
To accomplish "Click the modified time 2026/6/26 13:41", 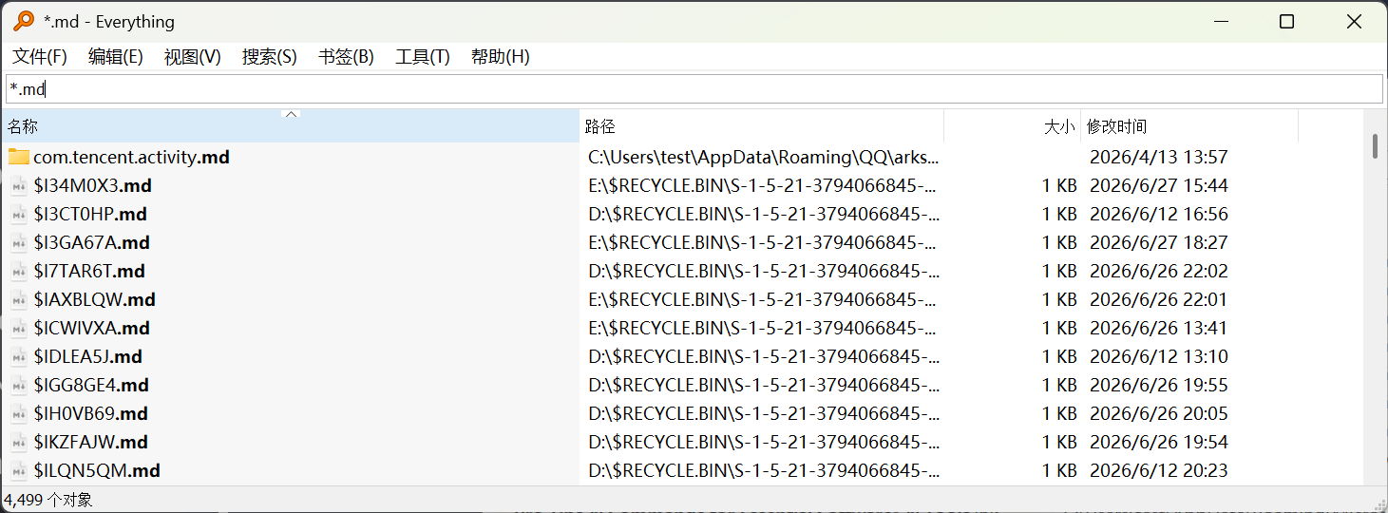I will pos(1158,328).
